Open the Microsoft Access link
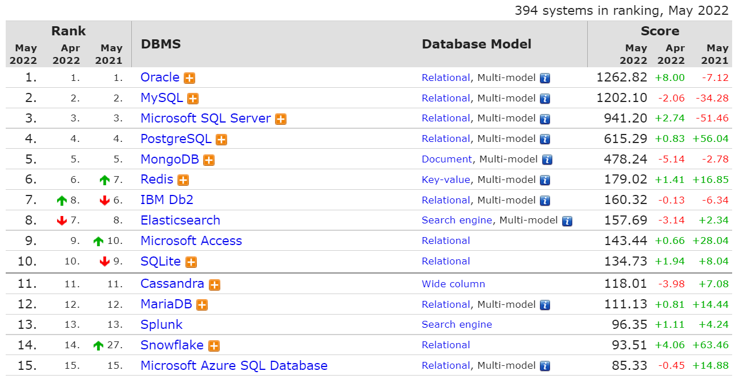 coord(191,241)
